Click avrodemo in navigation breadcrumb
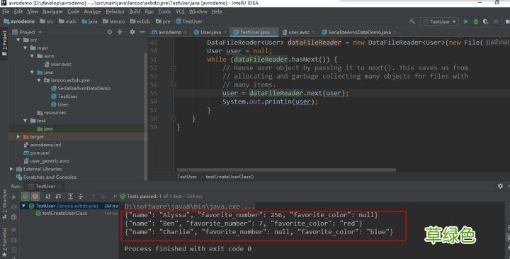Screen dimensions: 510x259 19,21
